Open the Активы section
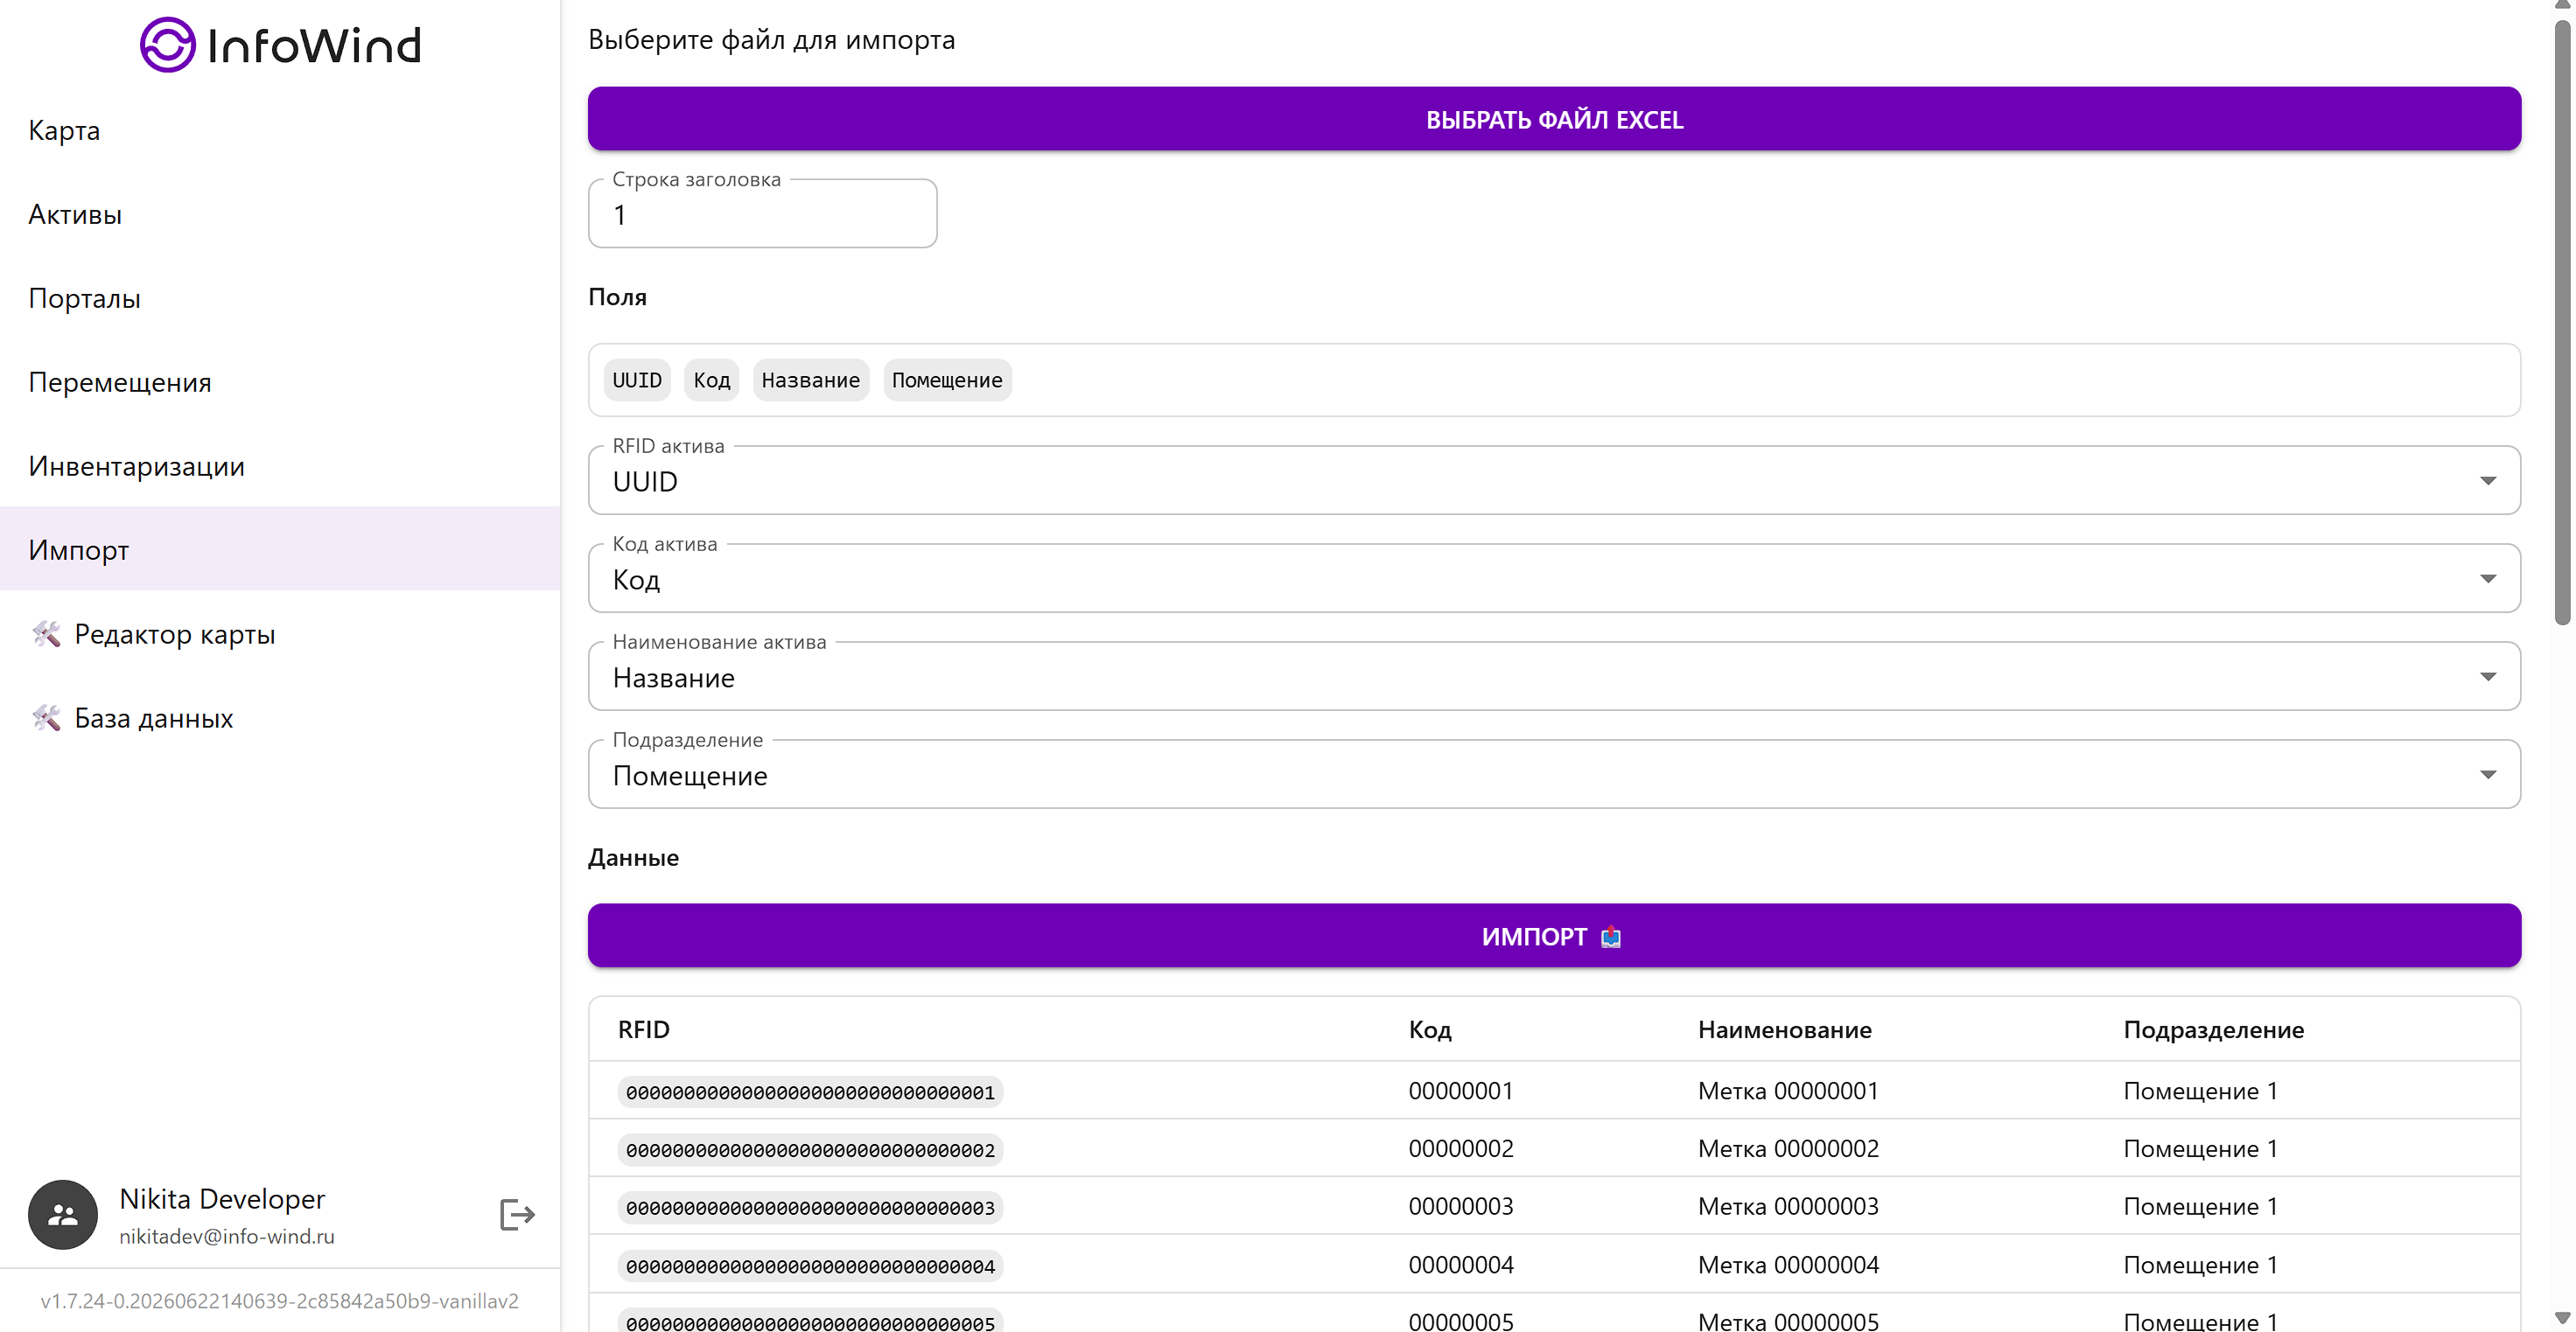 click(x=280, y=214)
